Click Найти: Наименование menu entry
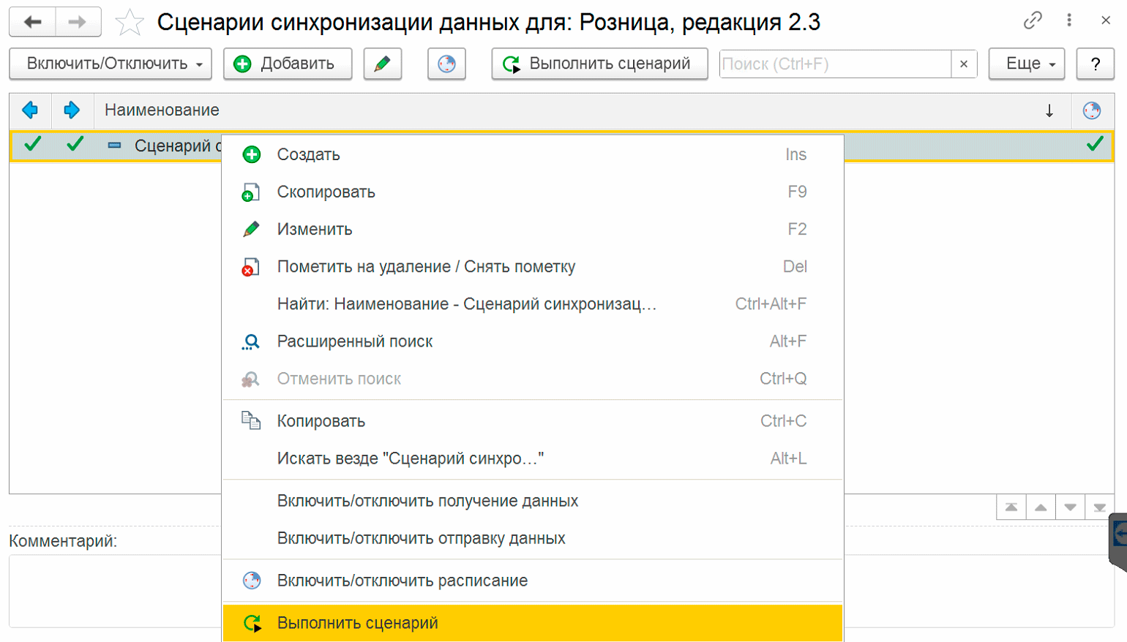The height and width of the screenshot is (642, 1127). click(x=533, y=304)
